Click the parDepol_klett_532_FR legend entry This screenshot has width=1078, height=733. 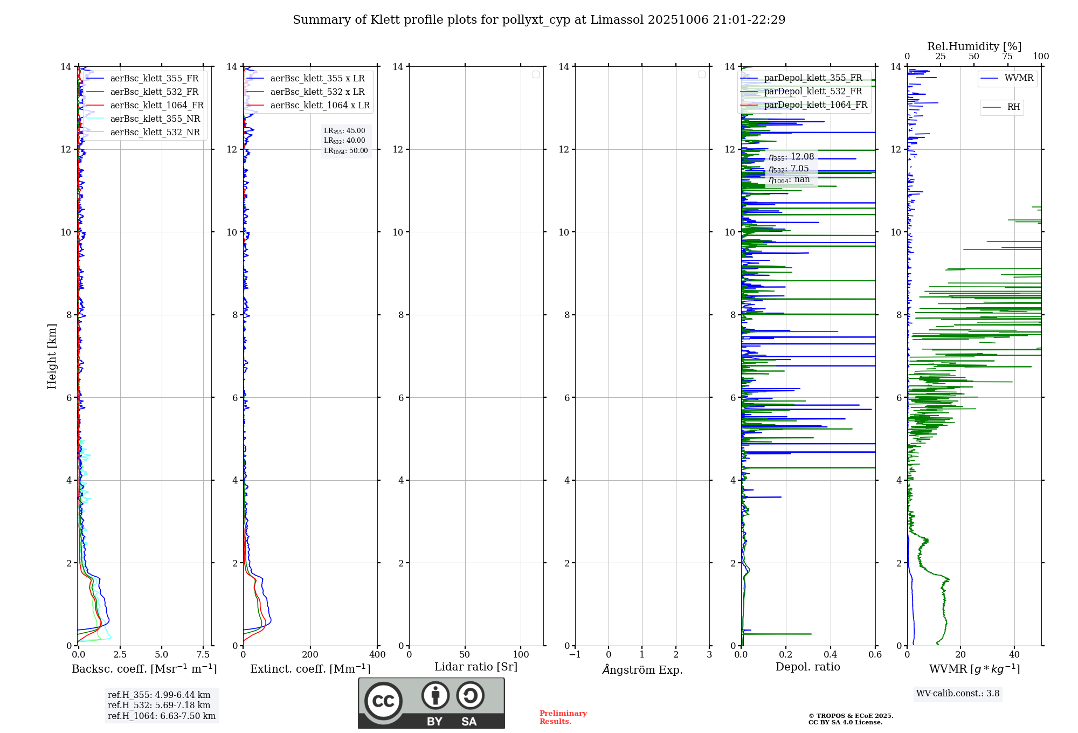[812, 92]
